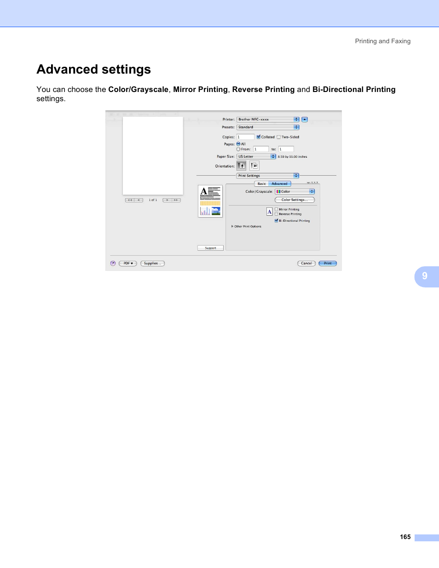The height and width of the screenshot is (568, 439).
Task: Click the 'Printing and Faxing' header text
Action: pyautogui.click(x=383, y=41)
